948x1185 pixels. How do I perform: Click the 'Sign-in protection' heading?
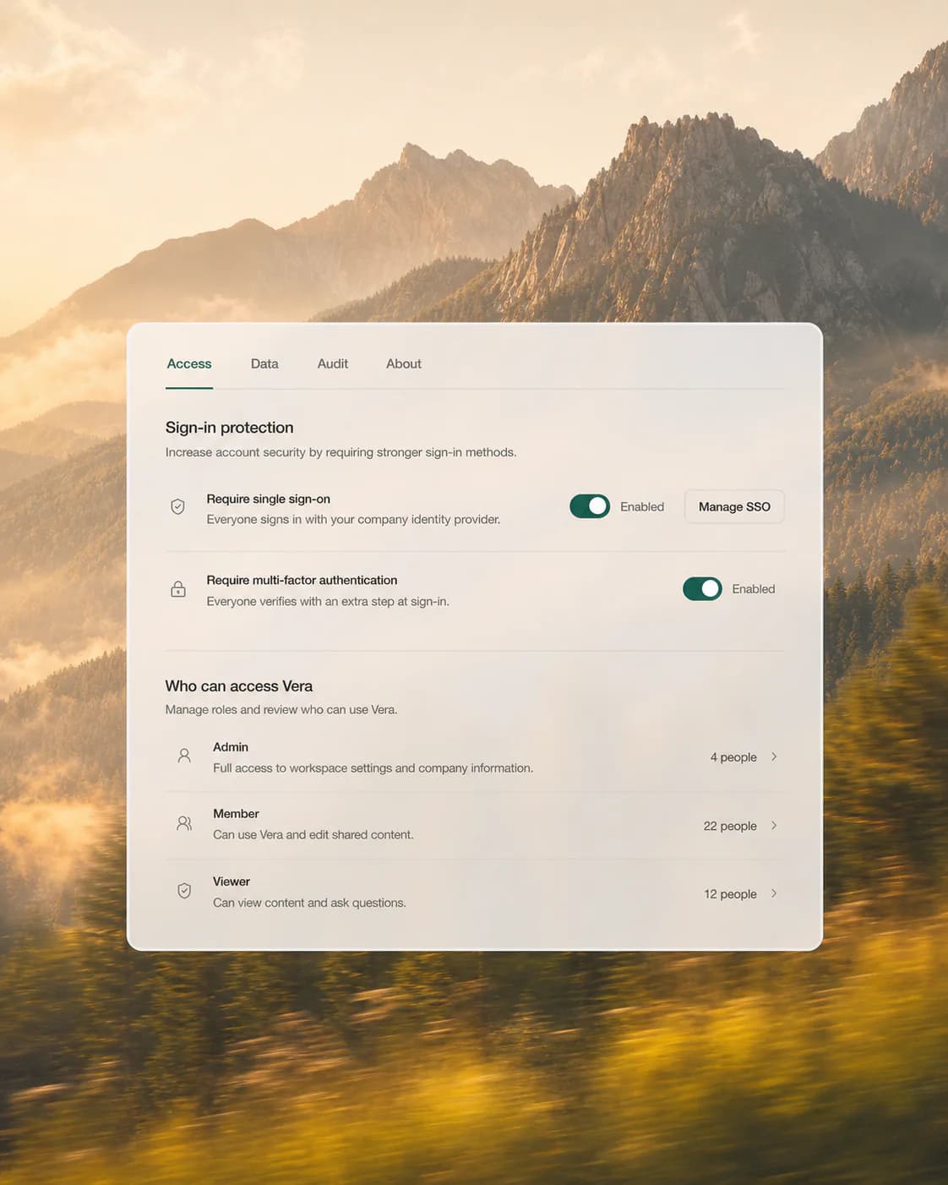coord(230,428)
